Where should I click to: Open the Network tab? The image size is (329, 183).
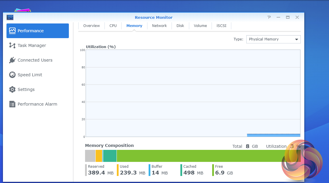pyautogui.click(x=159, y=26)
